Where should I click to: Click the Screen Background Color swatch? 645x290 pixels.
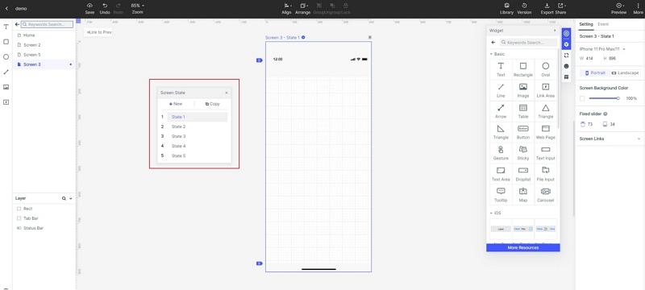click(x=582, y=98)
